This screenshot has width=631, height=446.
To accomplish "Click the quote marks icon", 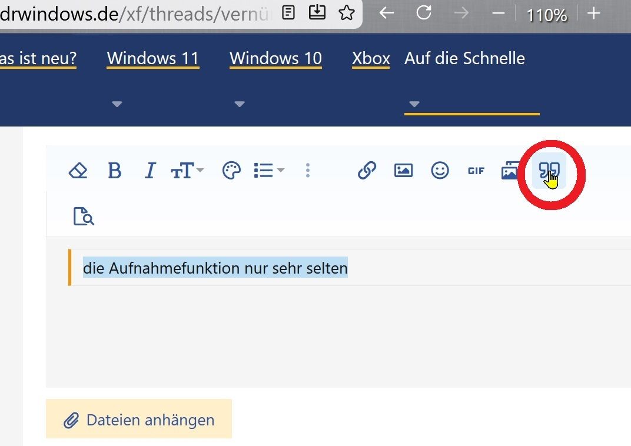I will pyautogui.click(x=549, y=171).
